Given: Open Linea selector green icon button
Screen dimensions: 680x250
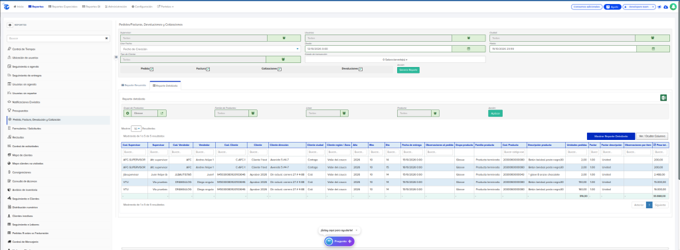Looking at the screenshot, I should pyautogui.click(x=345, y=113).
